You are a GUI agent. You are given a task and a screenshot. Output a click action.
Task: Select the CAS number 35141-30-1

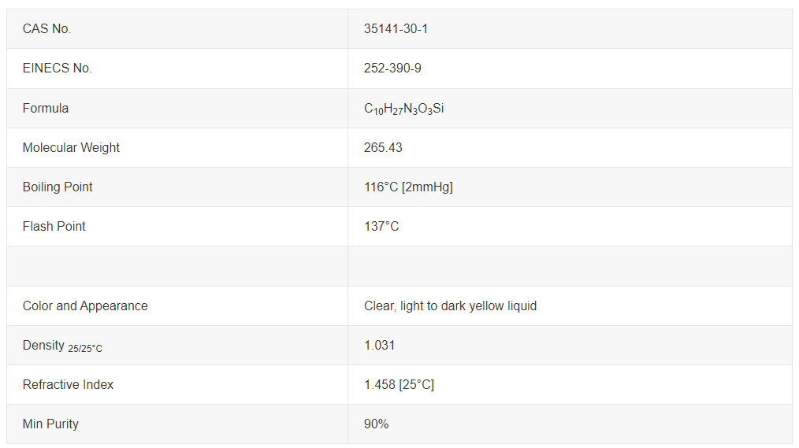(396, 29)
